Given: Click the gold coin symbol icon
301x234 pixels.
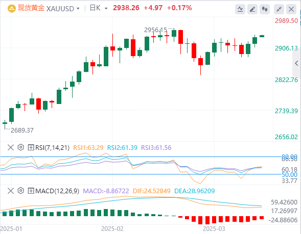Looking at the screenshot, I should 11,9.
